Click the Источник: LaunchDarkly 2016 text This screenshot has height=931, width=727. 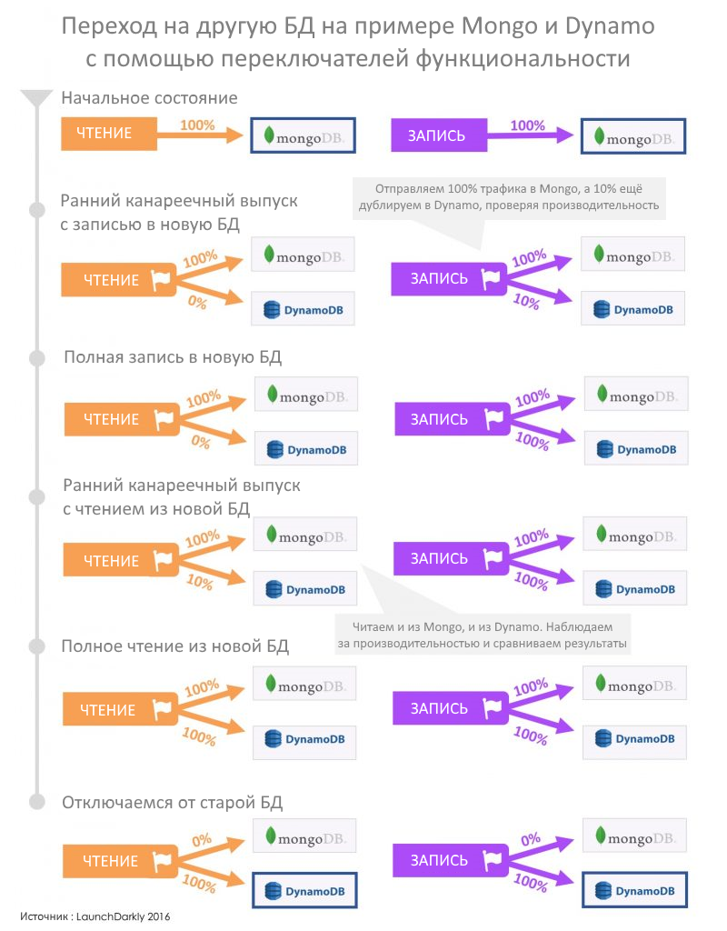[x=95, y=916]
